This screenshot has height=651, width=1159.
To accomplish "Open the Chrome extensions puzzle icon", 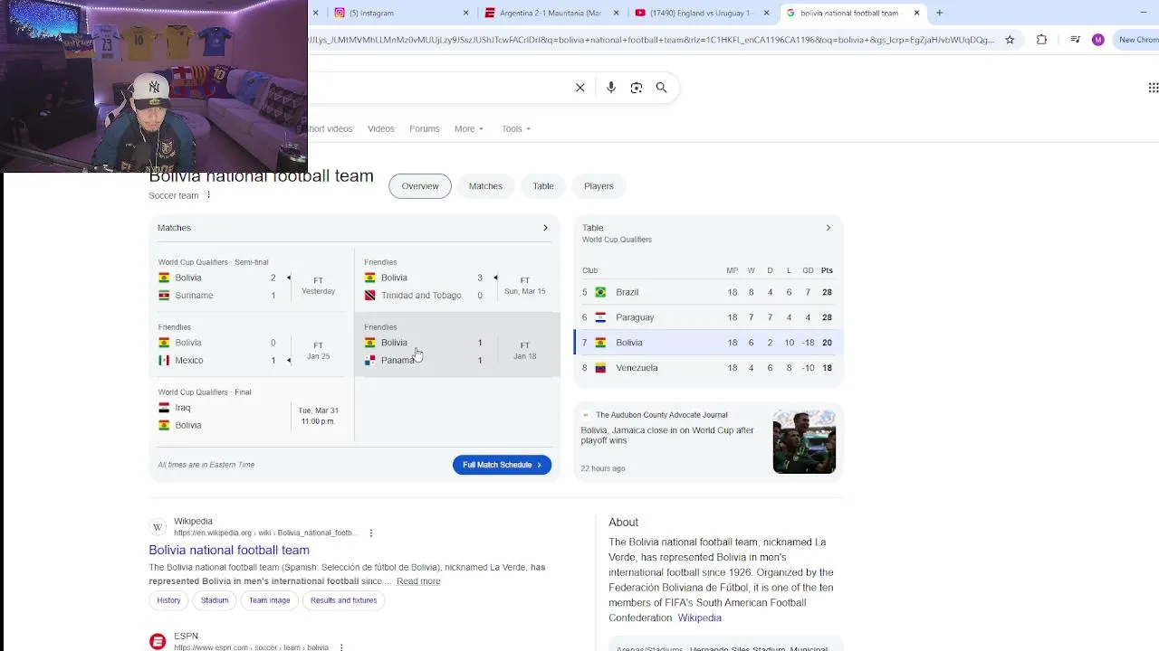I will [x=1041, y=40].
